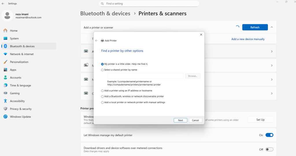Image resolution: width=296 pixels, height=156 pixels.
Task: Click the greyed Browse... button
Action: point(193,76)
